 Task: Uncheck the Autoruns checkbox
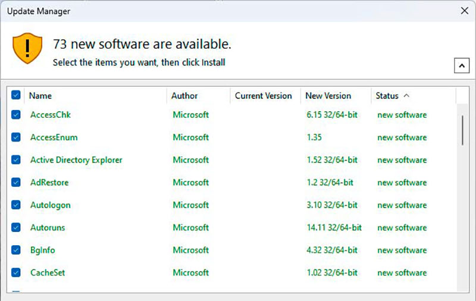(x=16, y=227)
